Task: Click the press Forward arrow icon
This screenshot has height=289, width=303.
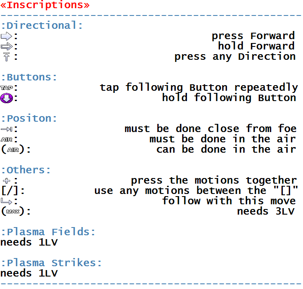Action: [x=6, y=36]
